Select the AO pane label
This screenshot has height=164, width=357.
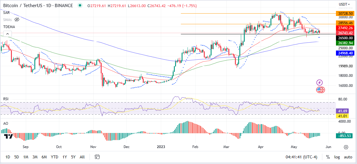[5, 123]
